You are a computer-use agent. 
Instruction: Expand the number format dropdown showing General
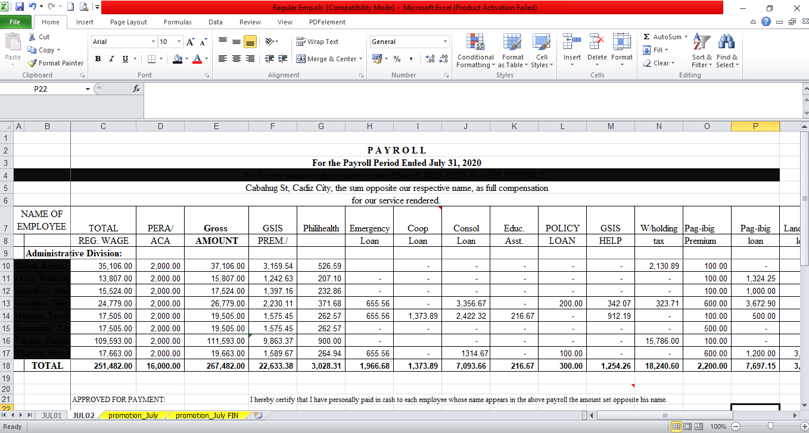pyautogui.click(x=446, y=42)
